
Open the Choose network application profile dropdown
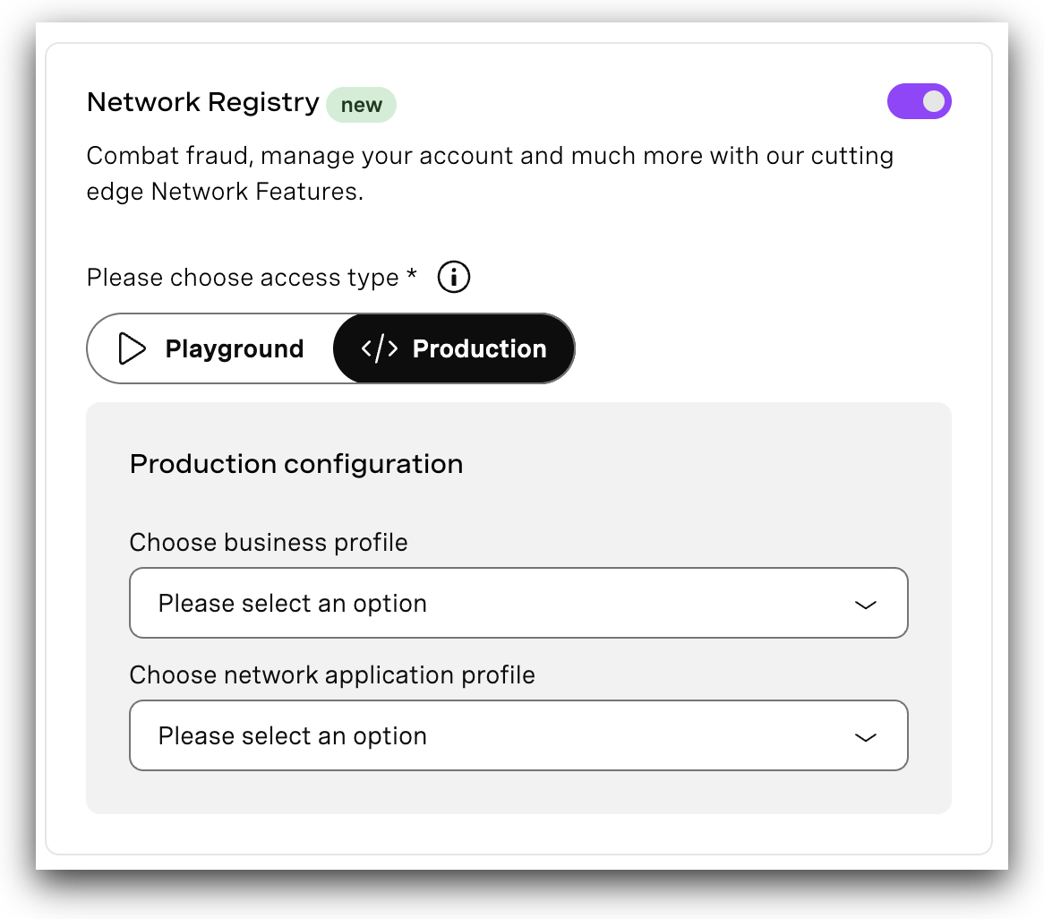coord(519,735)
